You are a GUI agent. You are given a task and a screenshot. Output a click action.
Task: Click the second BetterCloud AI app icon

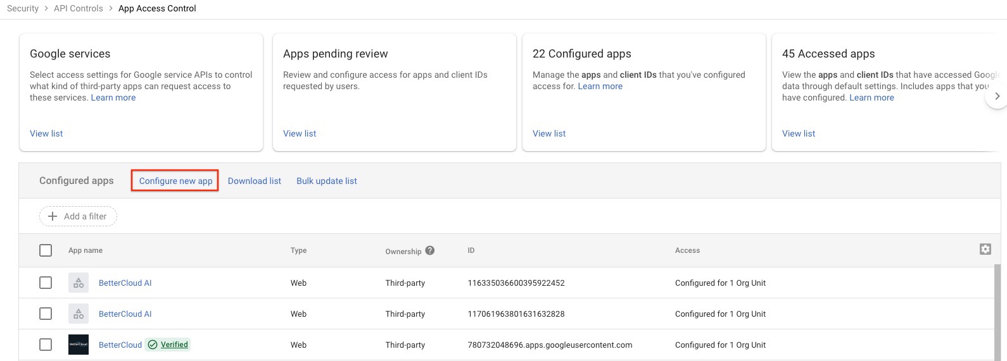(x=79, y=314)
